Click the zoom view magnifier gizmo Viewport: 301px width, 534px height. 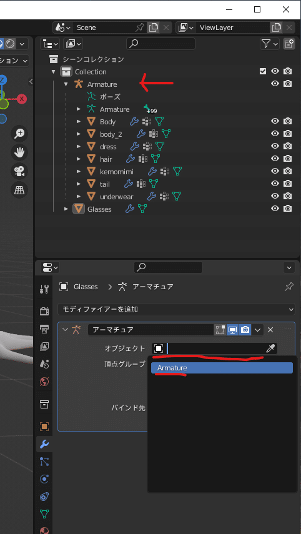click(x=19, y=134)
